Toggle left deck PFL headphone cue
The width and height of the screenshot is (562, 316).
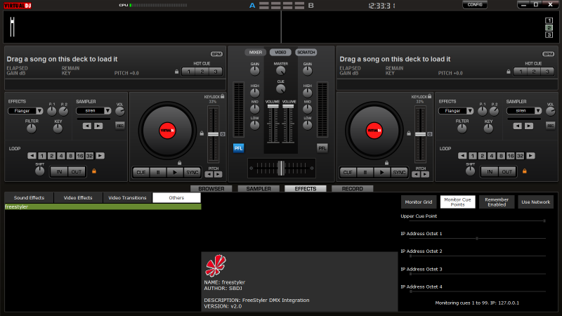click(x=238, y=148)
